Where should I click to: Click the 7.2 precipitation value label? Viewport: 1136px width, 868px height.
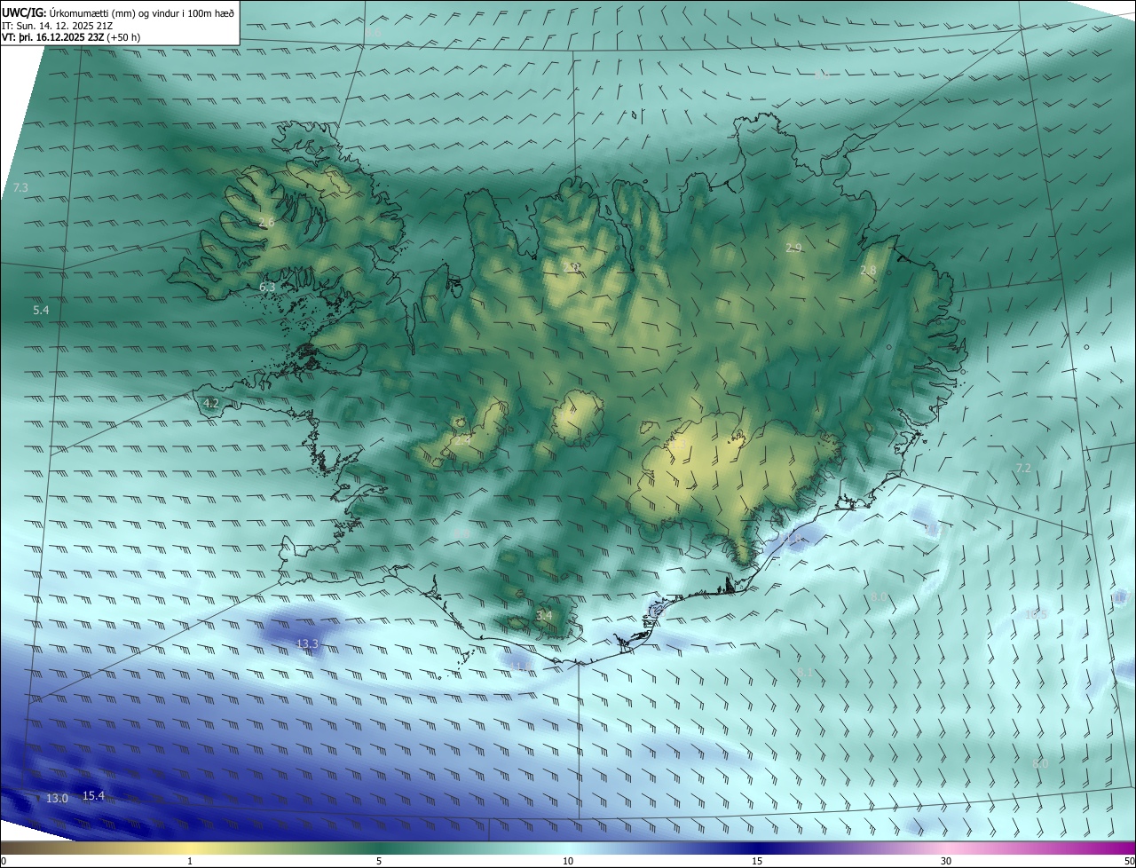(1023, 468)
